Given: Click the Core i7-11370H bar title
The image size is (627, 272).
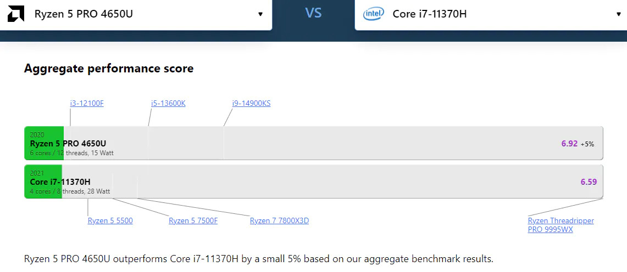Looking at the screenshot, I should tap(60, 182).
